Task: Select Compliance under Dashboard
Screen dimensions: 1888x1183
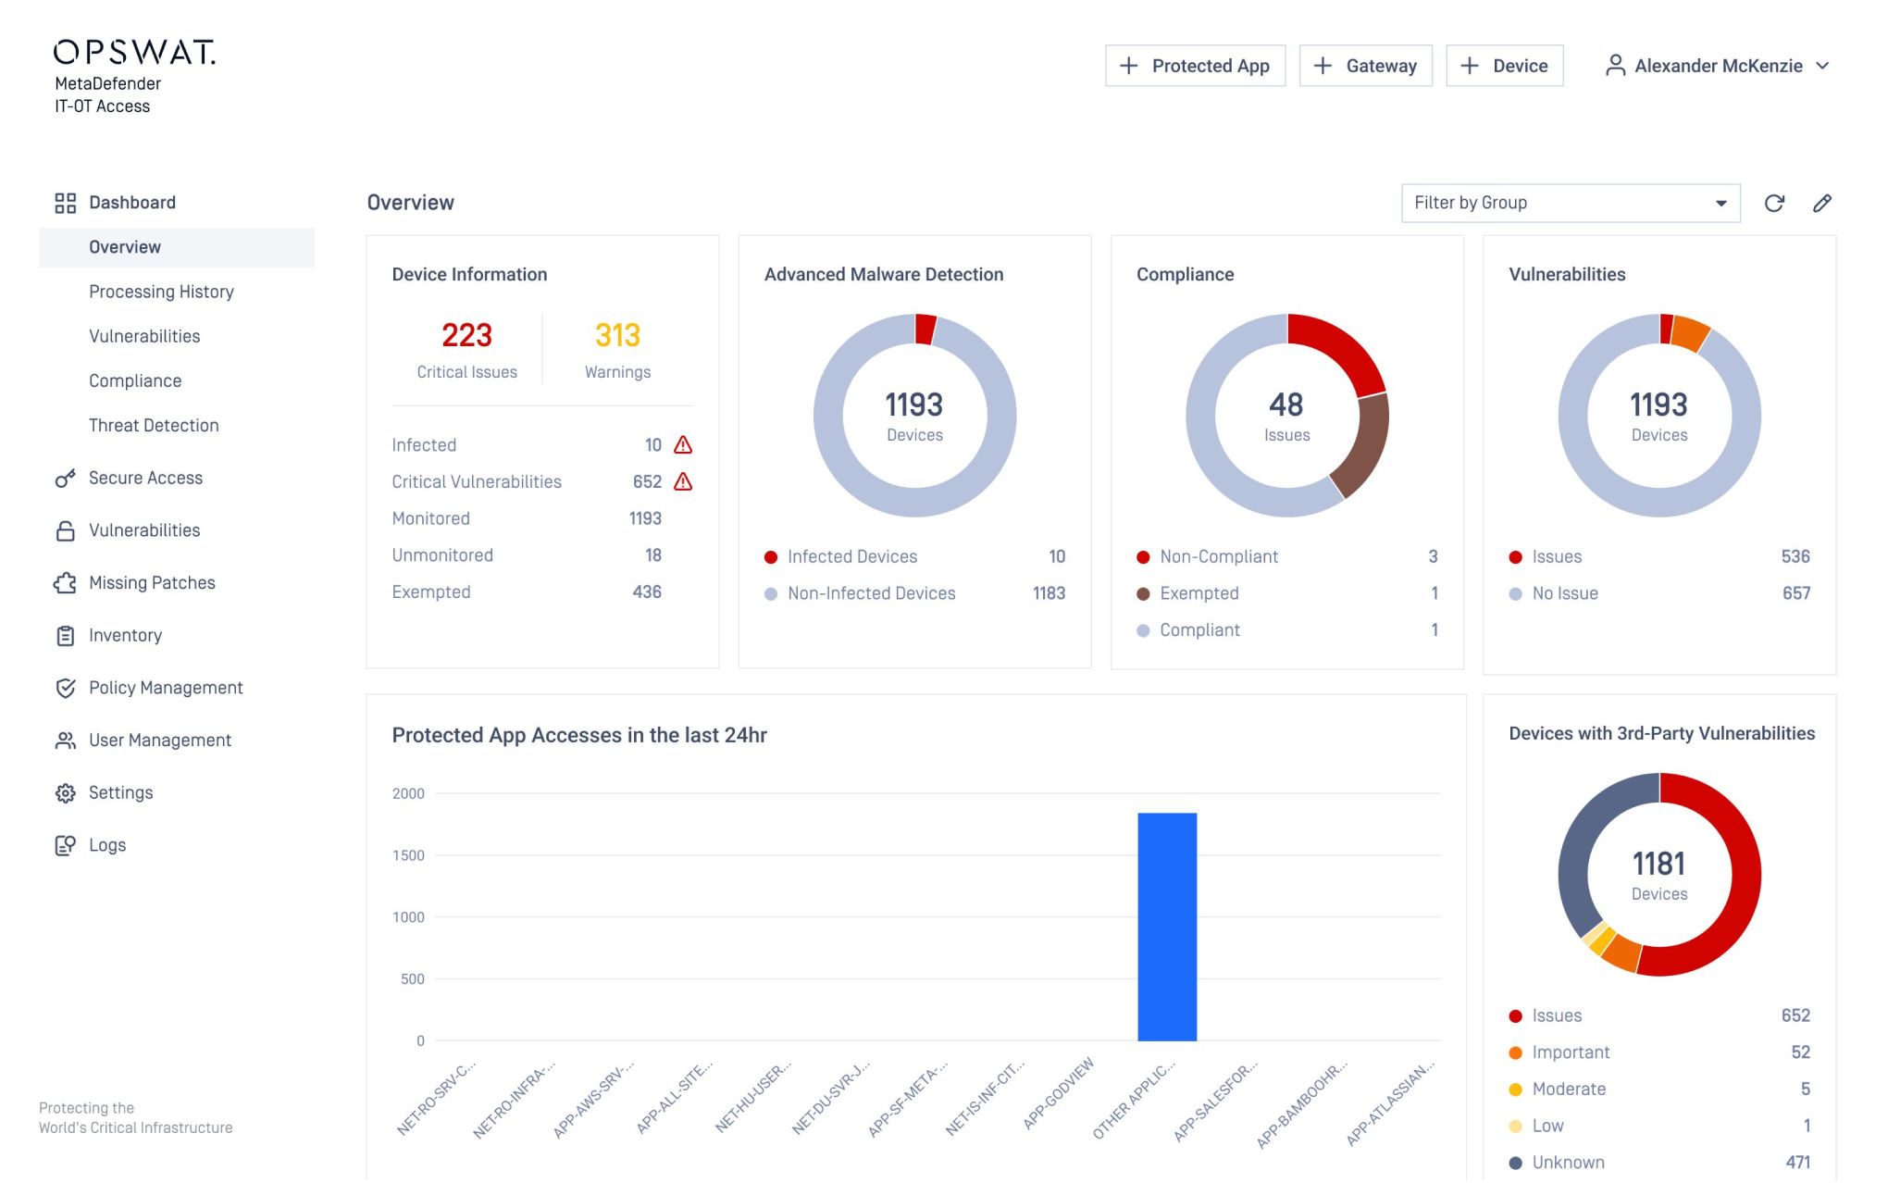Action: pos(135,380)
